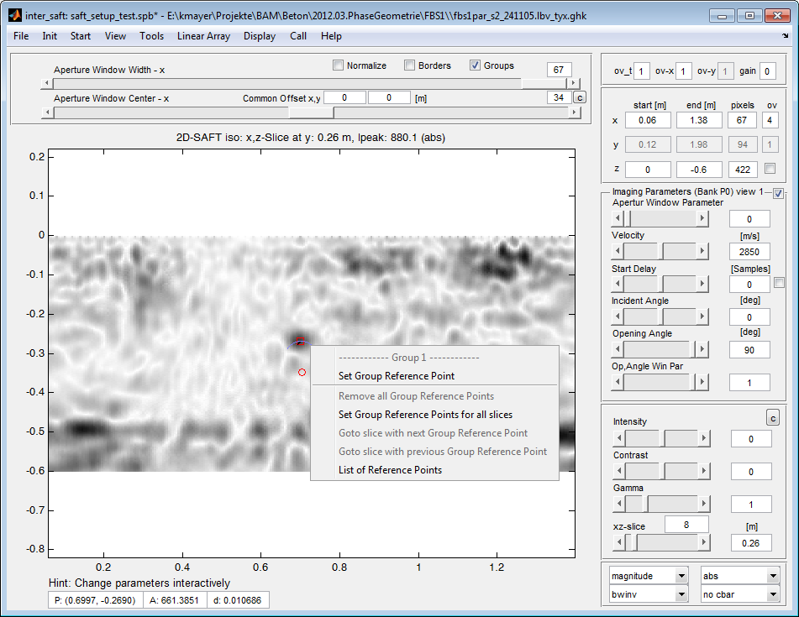Decrease Intensity with left arrow
The image size is (799, 617).
[619, 438]
